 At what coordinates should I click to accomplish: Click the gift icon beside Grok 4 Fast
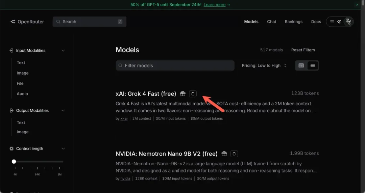(x=183, y=94)
